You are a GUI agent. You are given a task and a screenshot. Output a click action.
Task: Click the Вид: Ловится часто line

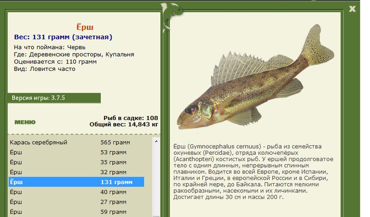[44, 69]
